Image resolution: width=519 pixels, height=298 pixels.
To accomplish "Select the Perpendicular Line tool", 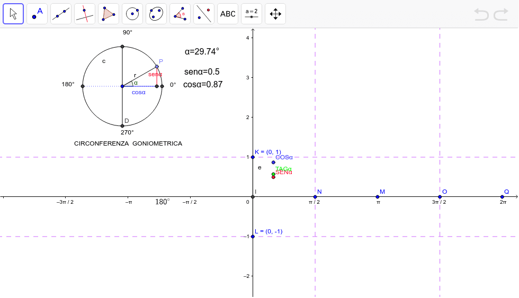I will point(85,14).
